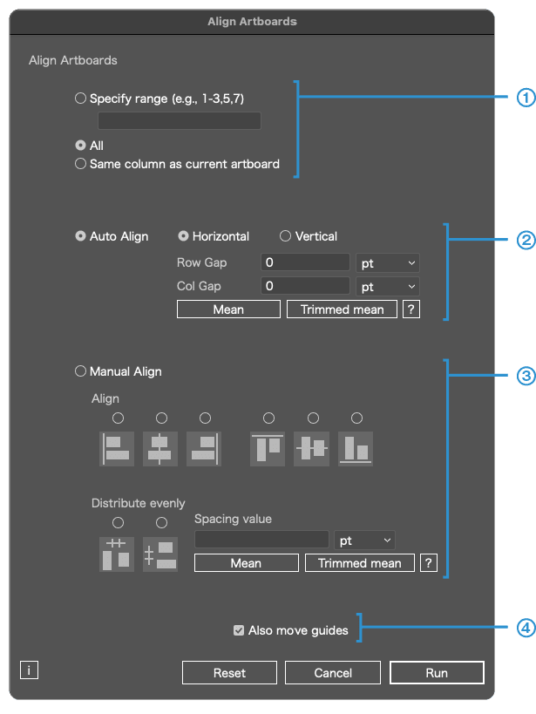Click the align right edges icon

click(204, 448)
